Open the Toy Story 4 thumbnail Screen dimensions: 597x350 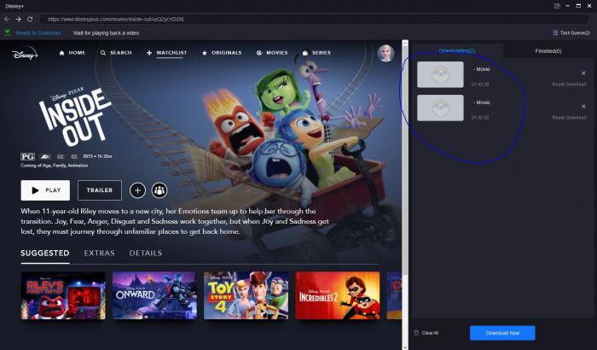[246, 295]
